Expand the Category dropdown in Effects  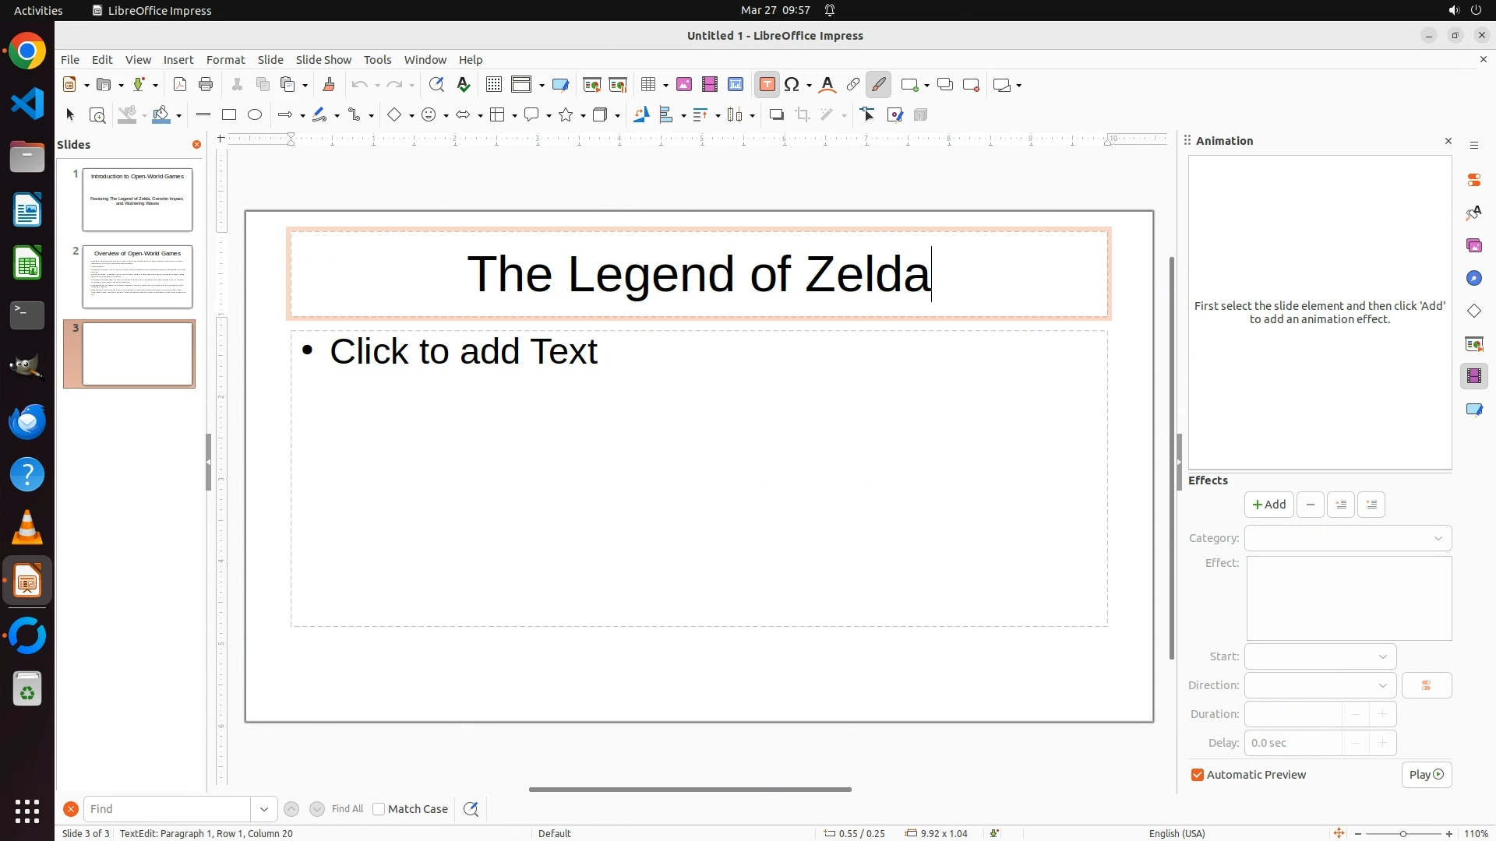1348,538
